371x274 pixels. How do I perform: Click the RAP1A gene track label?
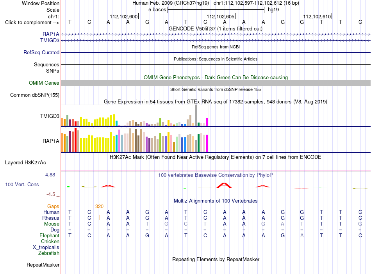pyautogui.click(x=51, y=34)
